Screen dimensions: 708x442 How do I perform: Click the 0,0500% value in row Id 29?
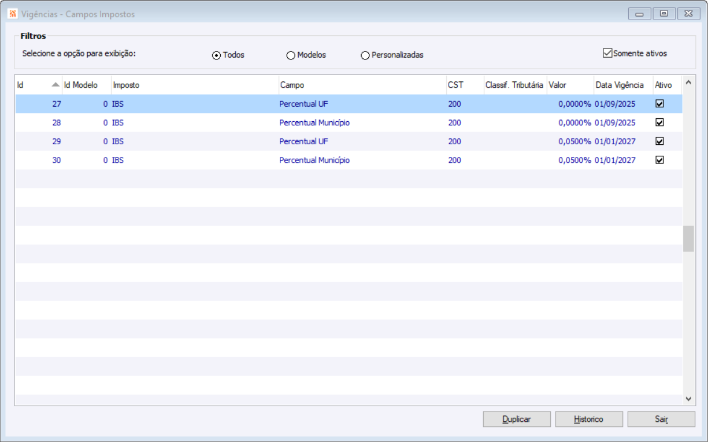(x=574, y=141)
